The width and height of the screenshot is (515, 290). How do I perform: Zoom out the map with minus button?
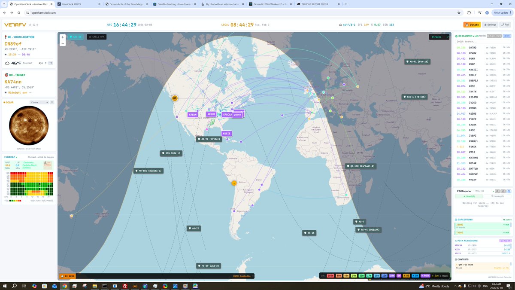click(63, 43)
